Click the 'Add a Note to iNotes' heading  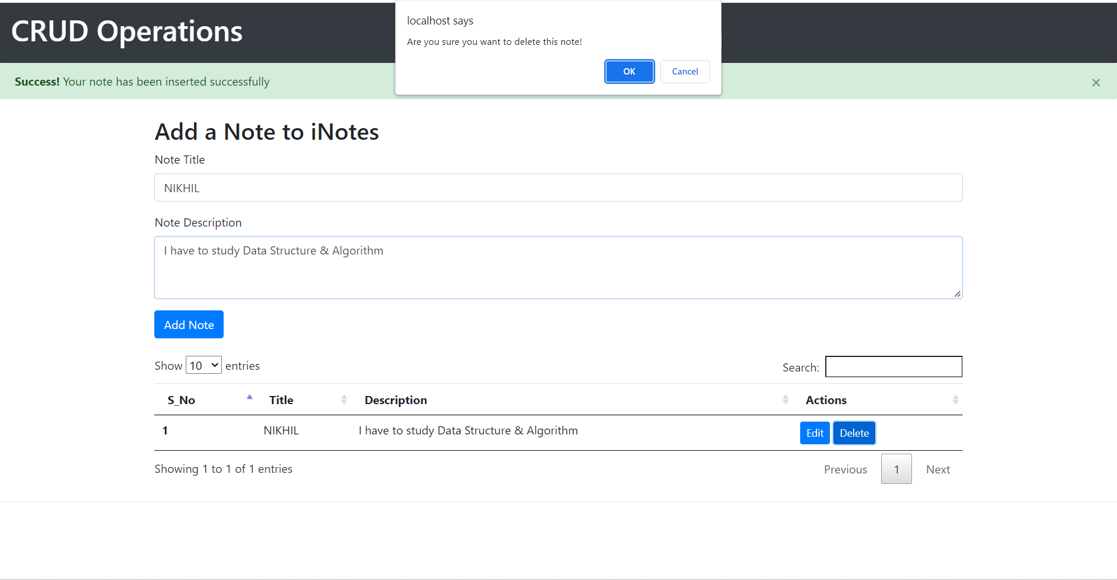[267, 132]
